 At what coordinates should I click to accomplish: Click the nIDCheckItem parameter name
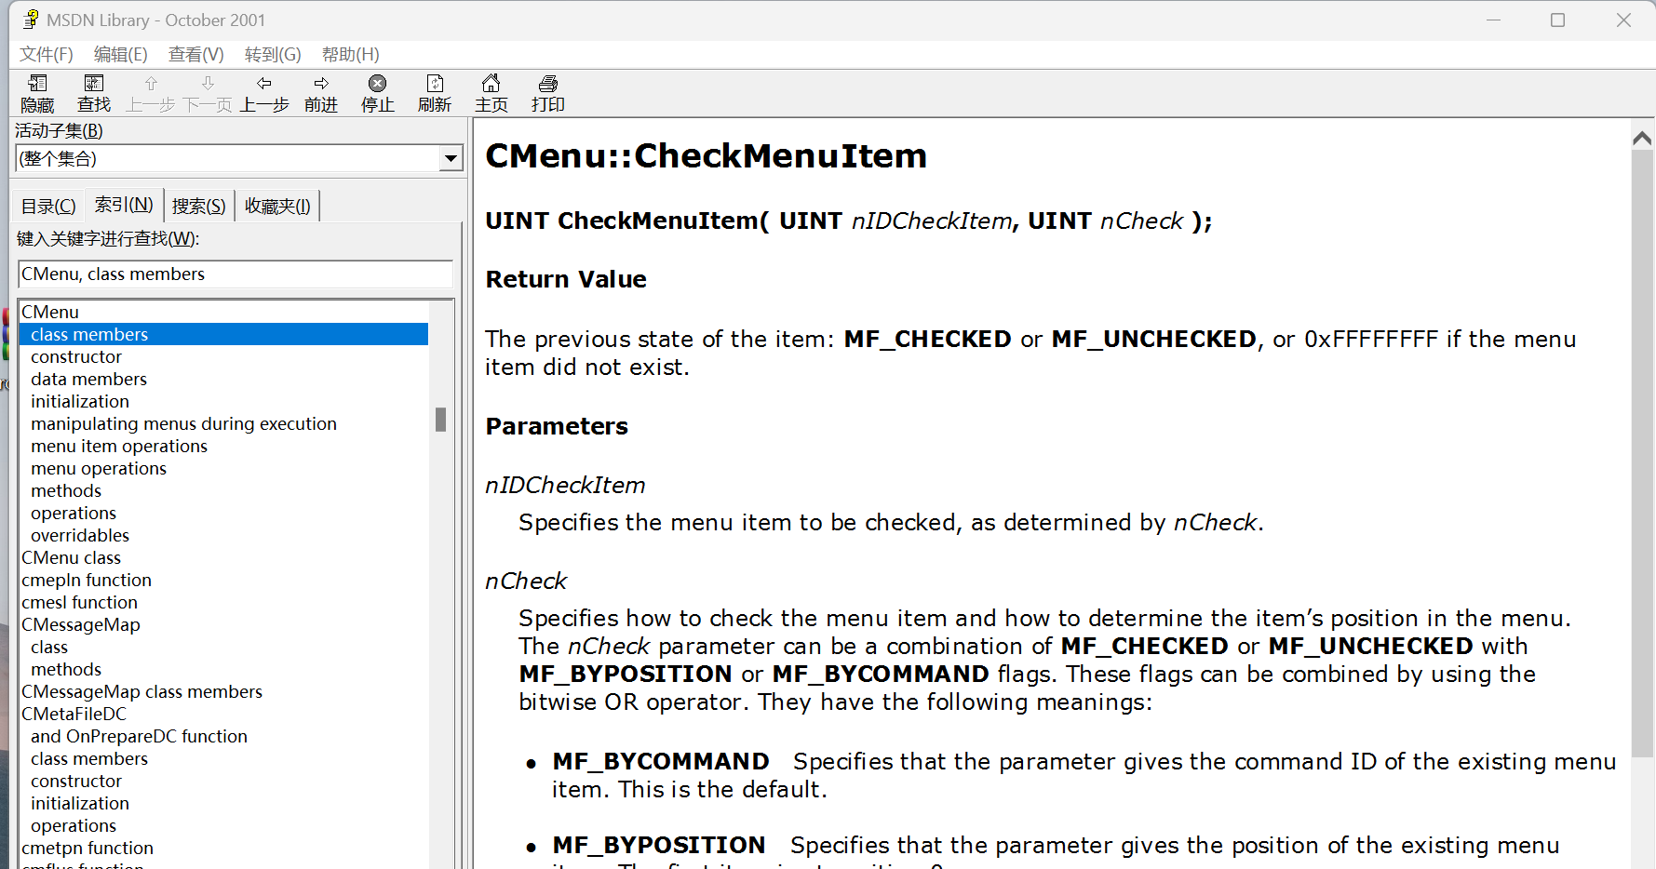[x=565, y=485]
